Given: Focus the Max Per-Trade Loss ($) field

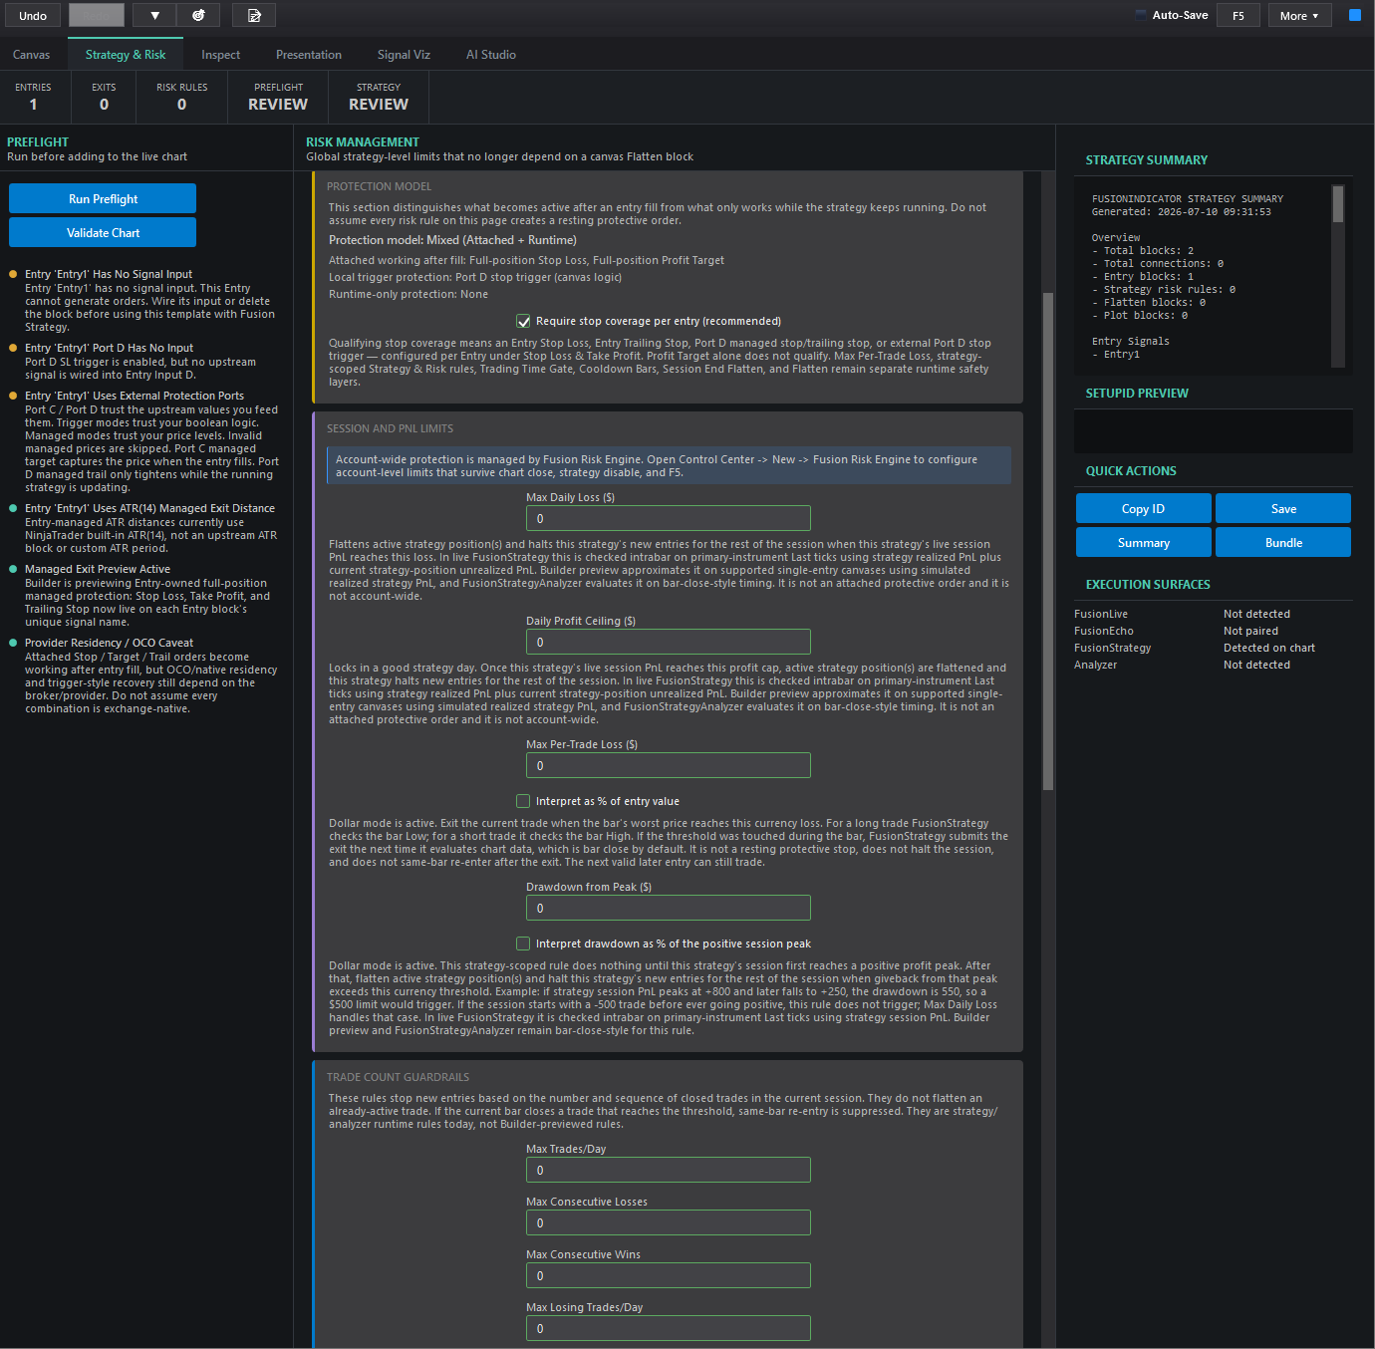Looking at the screenshot, I should click(x=668, y=765).
